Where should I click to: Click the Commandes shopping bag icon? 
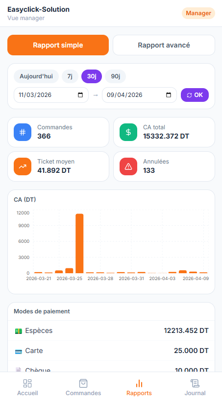click(x=83, y=383)
